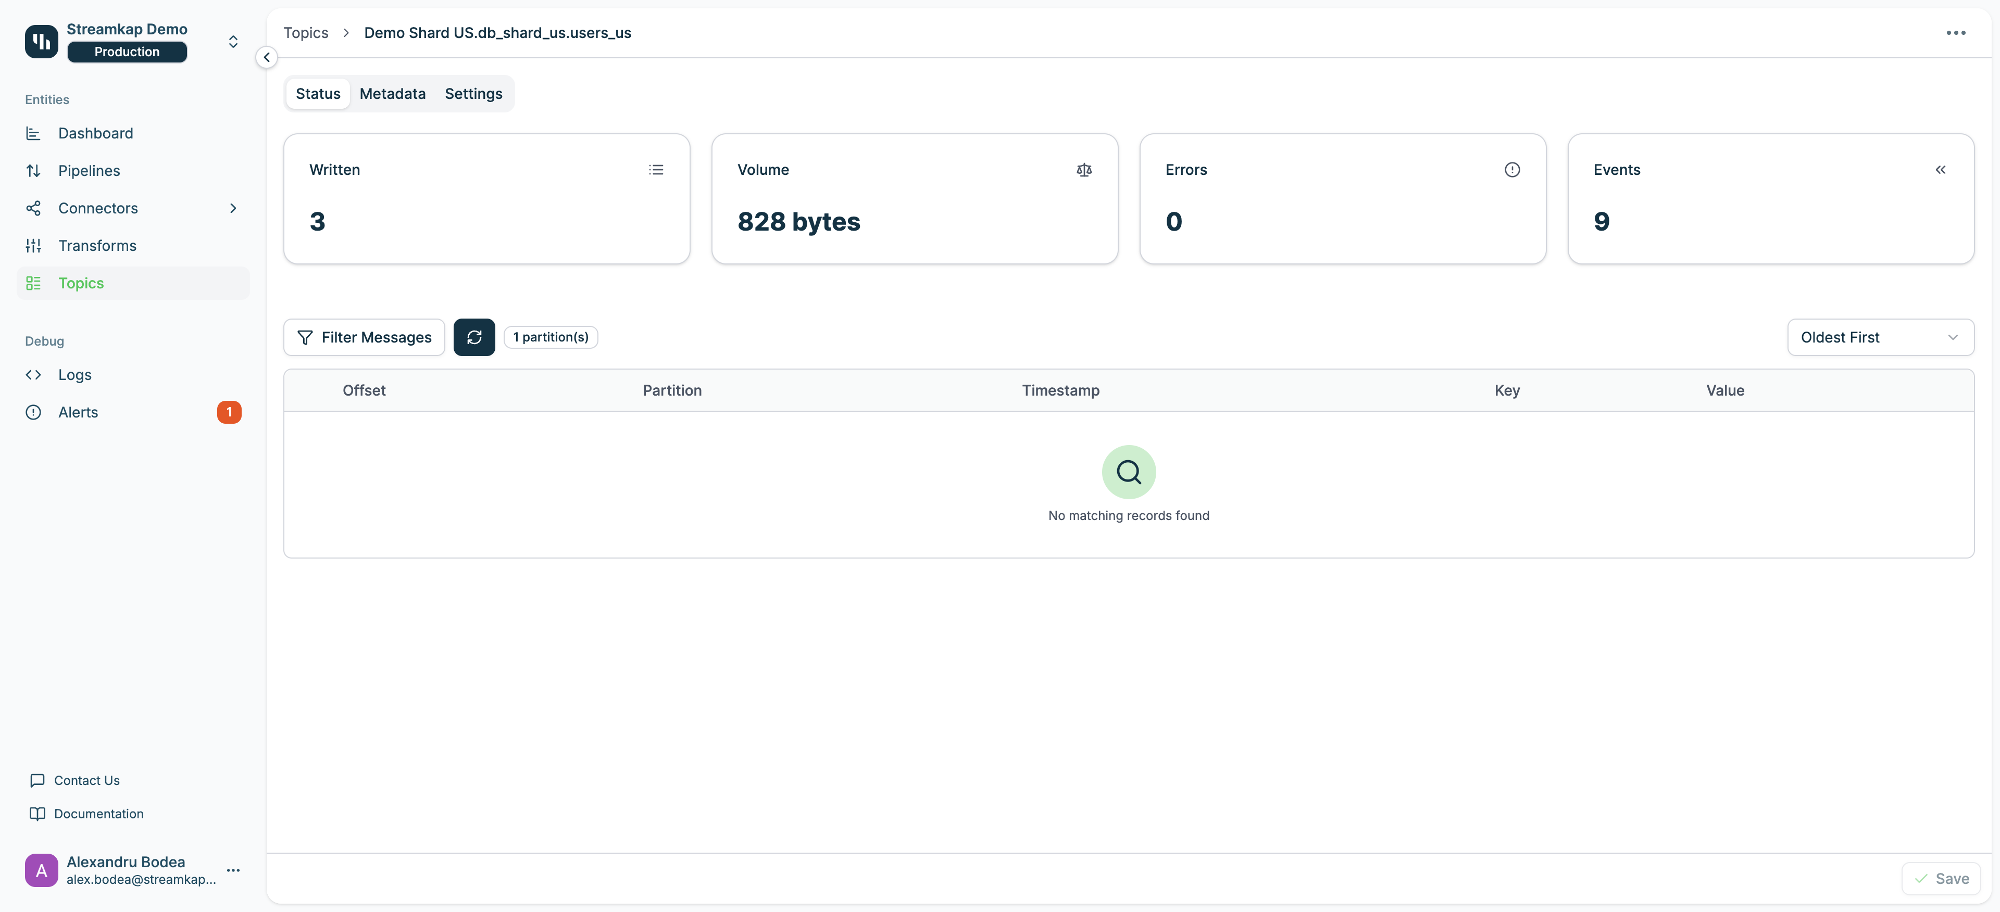Viewport: 2000px width, 912px height.
Task: Open user account options beside Alexandru Bodea
Action: tap(233, 870)
